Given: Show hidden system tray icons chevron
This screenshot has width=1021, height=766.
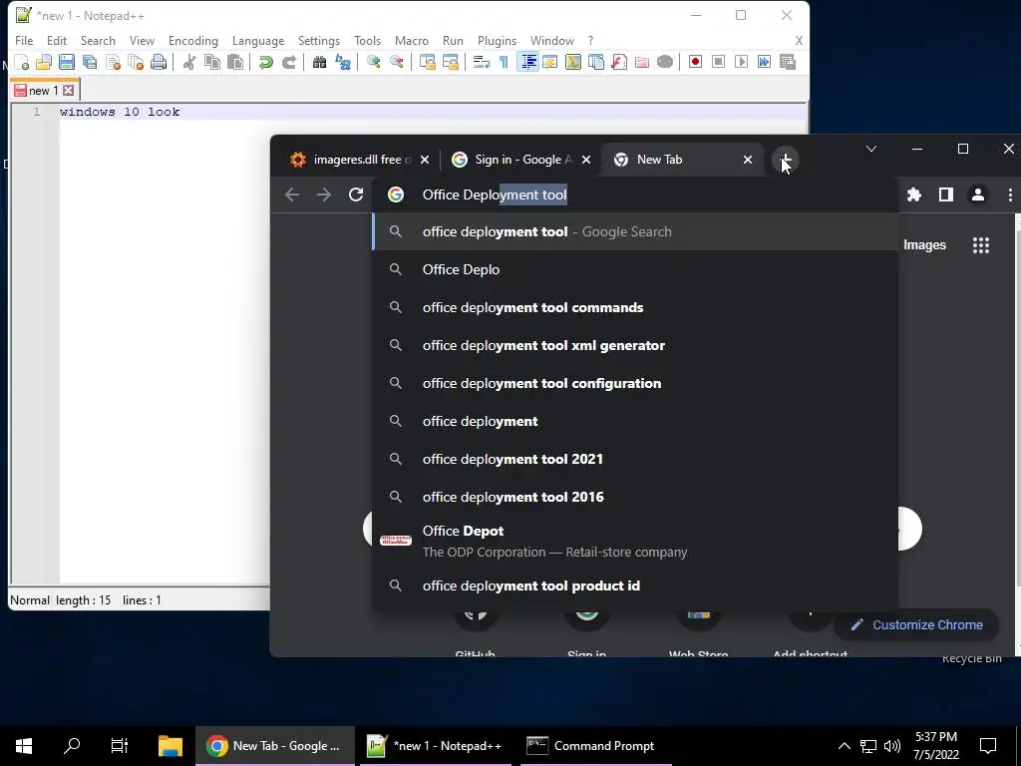Looking at the screenshot, I should coord(844,746).
